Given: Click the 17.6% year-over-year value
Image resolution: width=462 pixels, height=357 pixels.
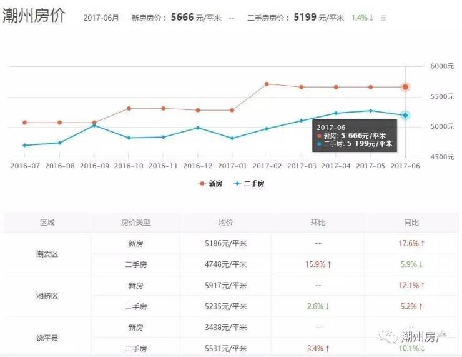Looking at the screenshot, I should point(411,243).
